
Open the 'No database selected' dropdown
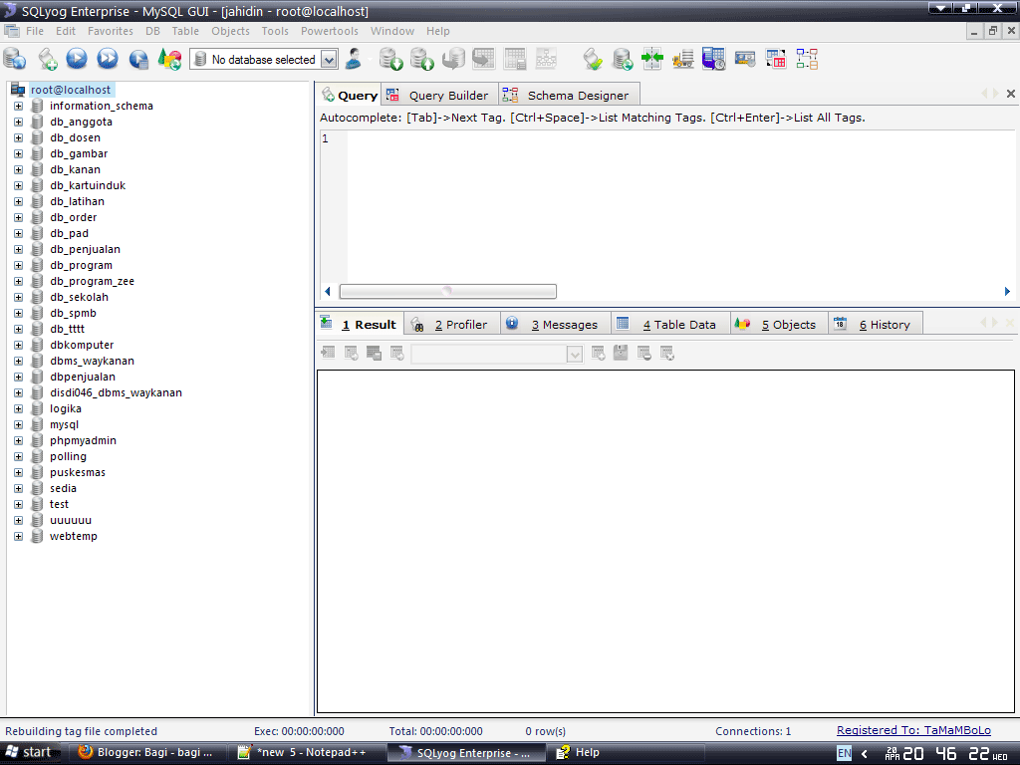coord(329,59)
